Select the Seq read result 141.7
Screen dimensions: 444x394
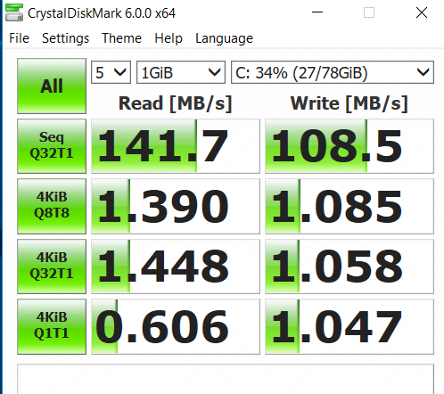tap(176, 146)
